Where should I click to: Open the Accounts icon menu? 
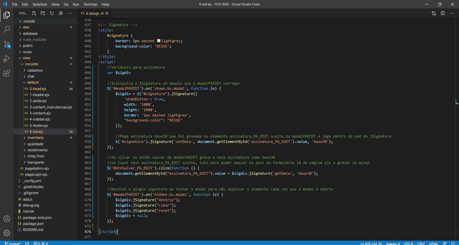coord(7,219)
